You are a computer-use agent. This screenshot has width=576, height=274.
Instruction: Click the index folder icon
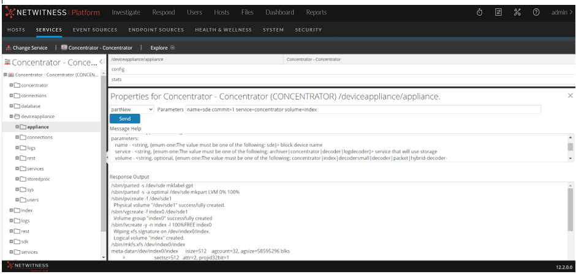(17, 210)
